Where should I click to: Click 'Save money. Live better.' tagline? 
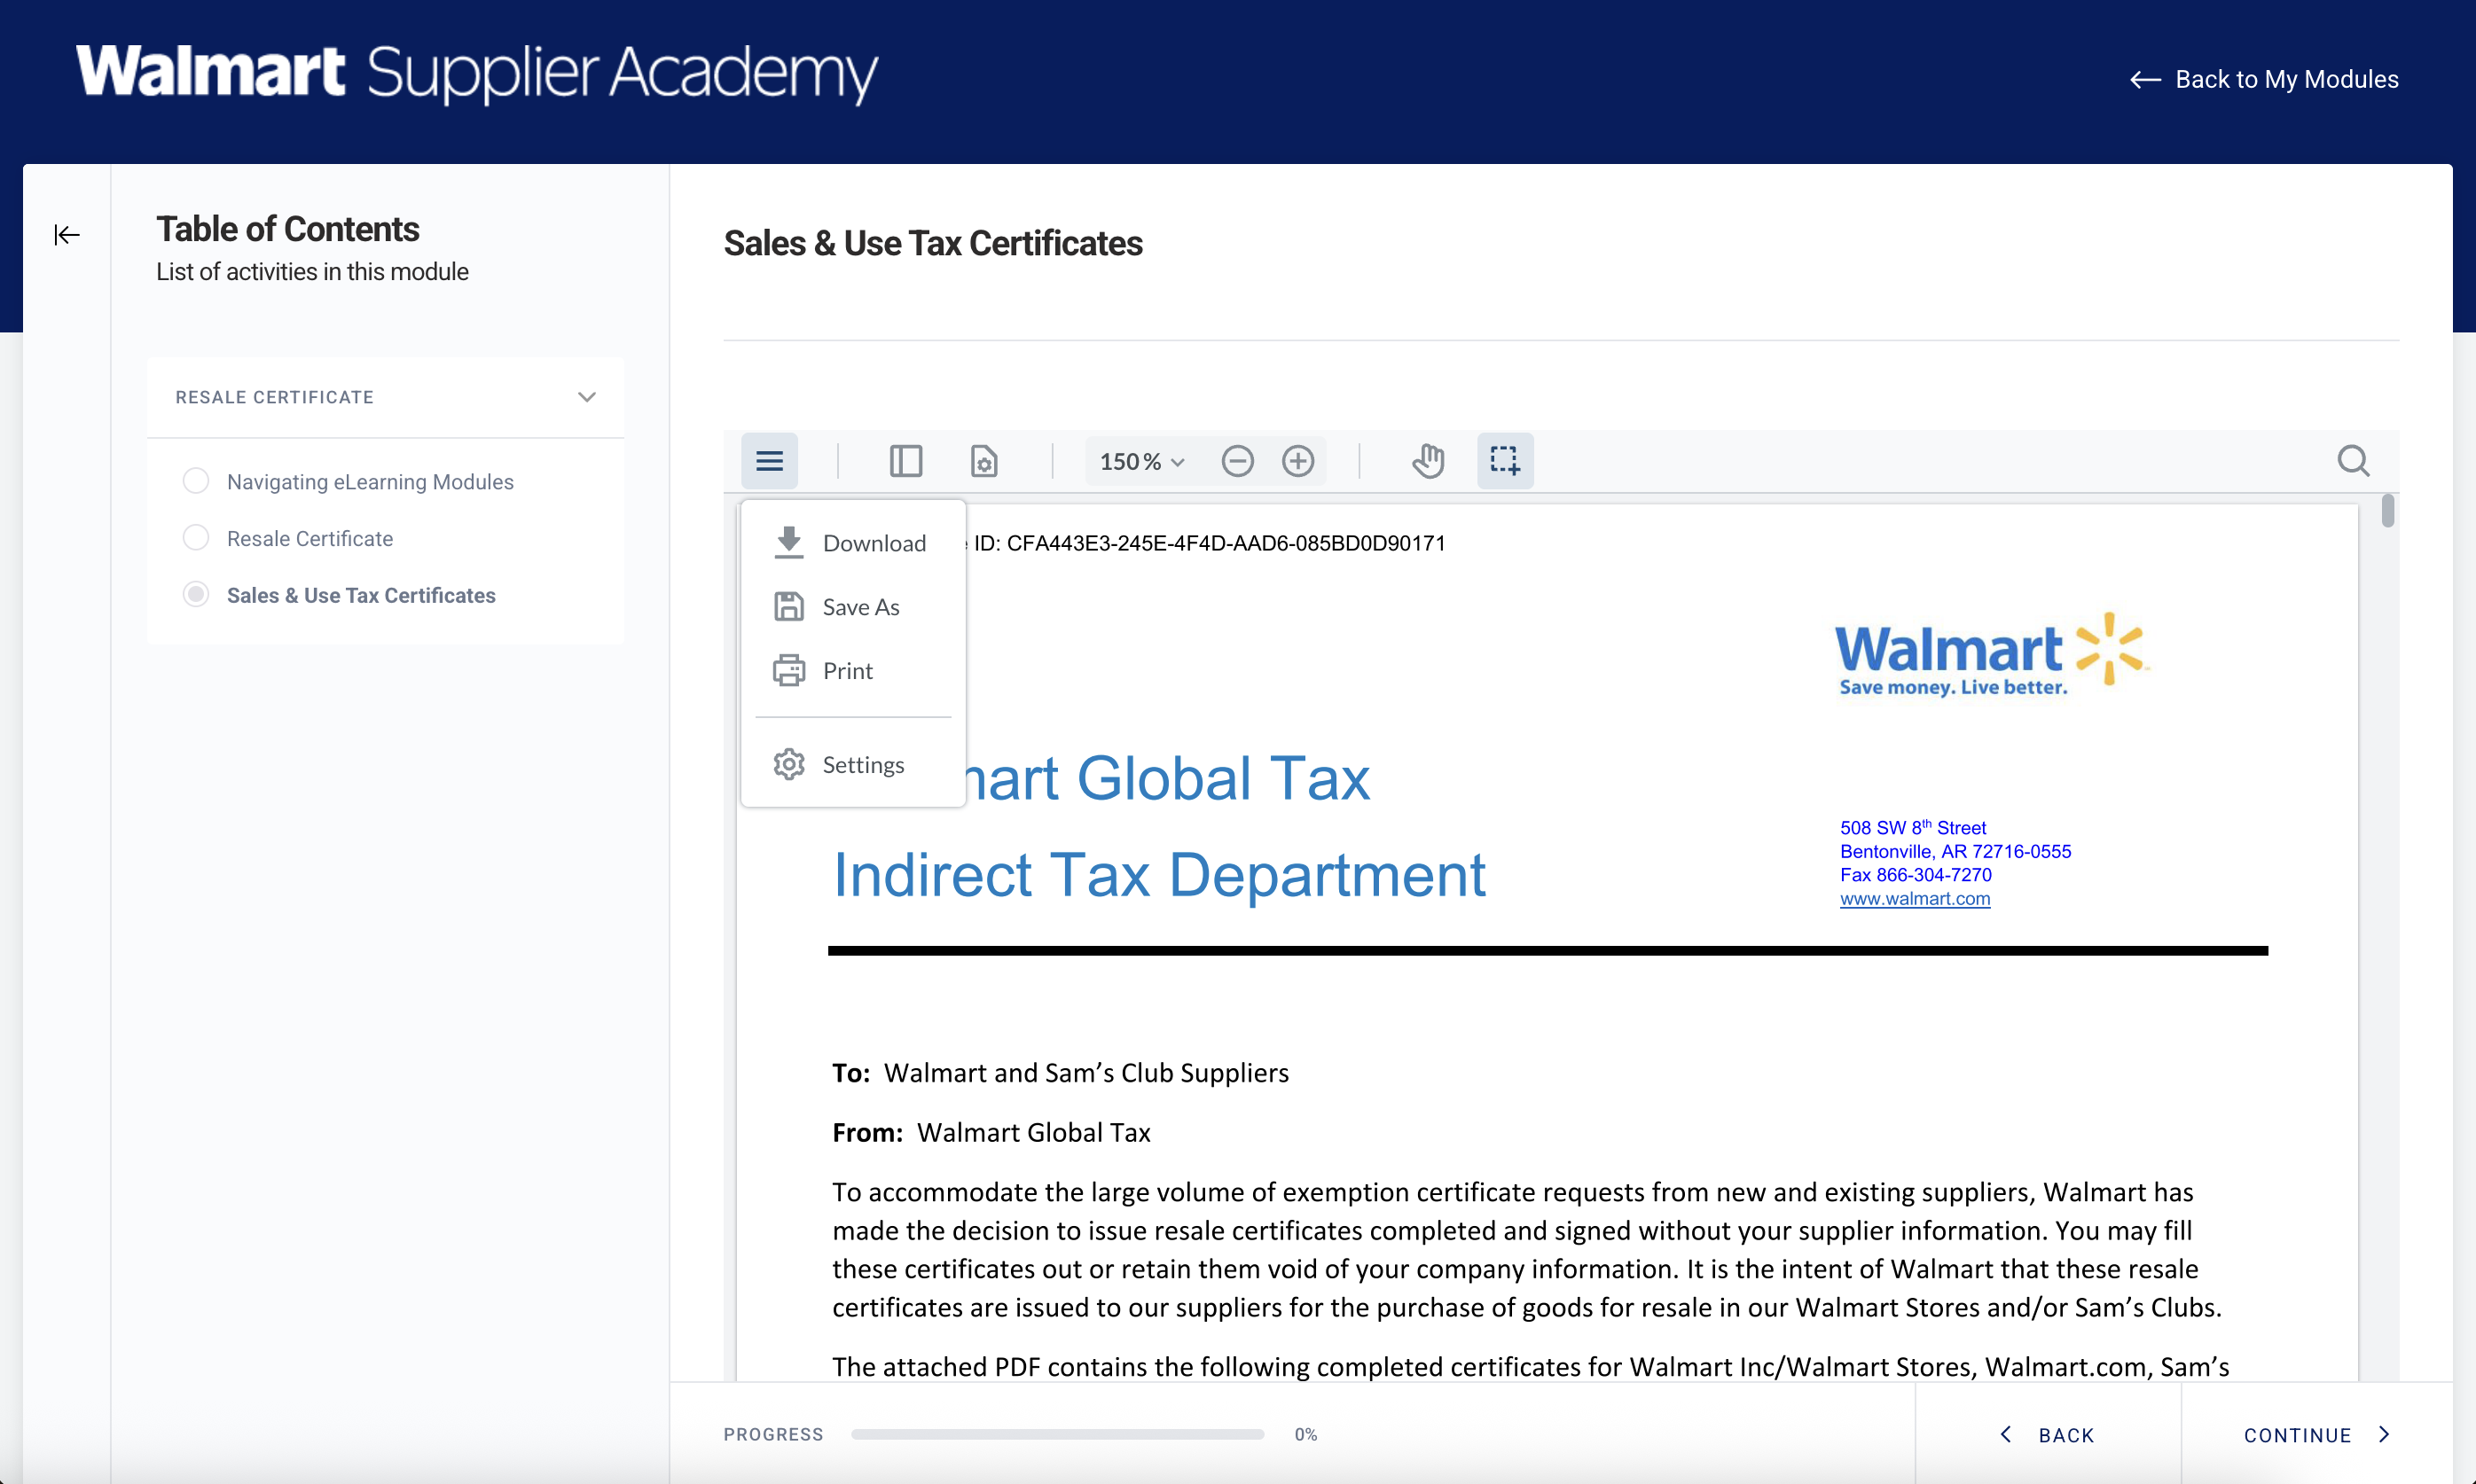[1953, 687]
